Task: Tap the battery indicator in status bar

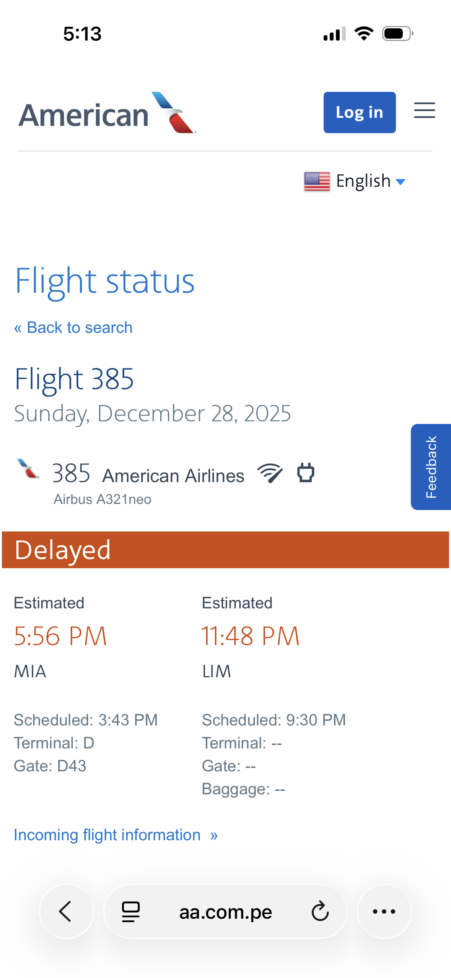Action: click(397, 34)
